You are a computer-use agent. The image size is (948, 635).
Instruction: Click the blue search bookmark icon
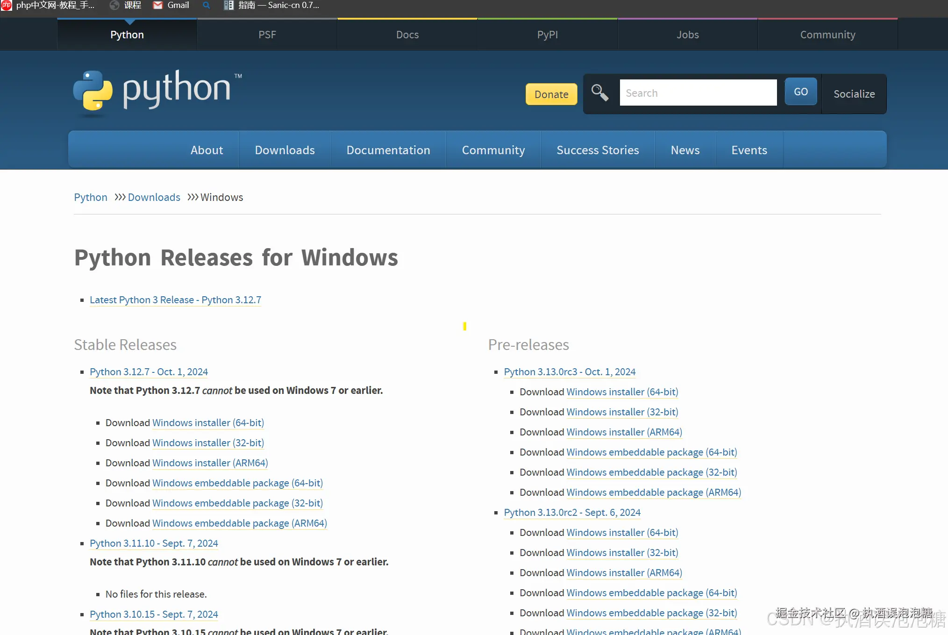tap(206, 5)
